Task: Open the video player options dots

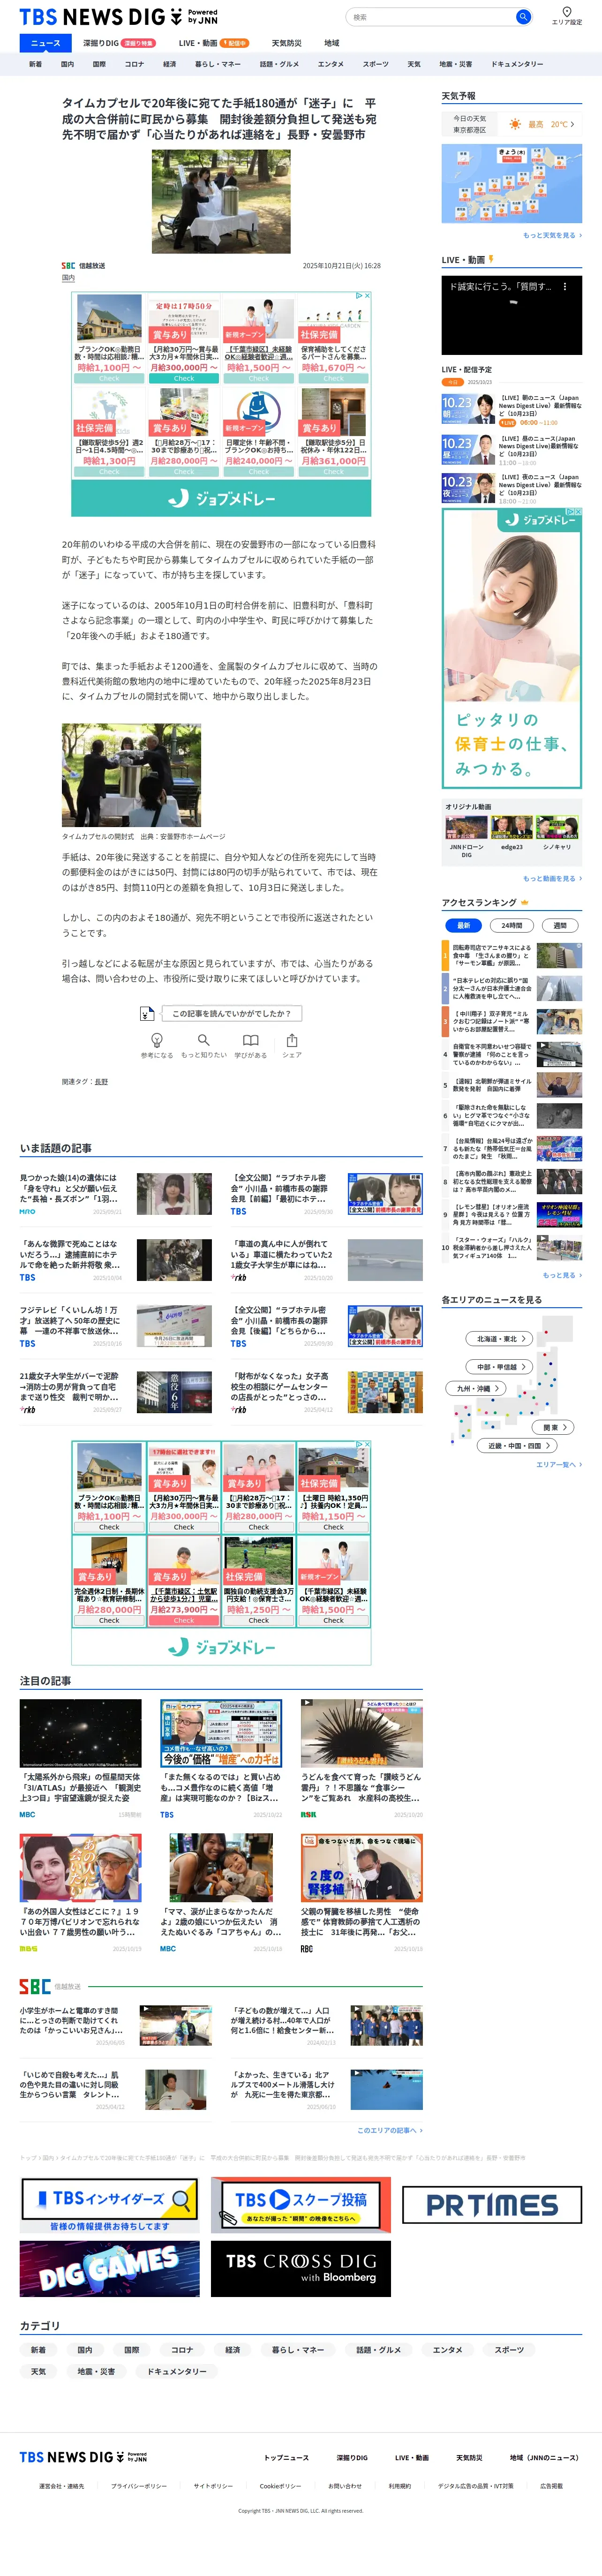Action: [x=565, y=286]
